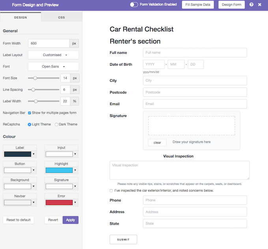Close the Form Design and Preview panel
This screenshot has height=249, width=268.
click(x=260, y=5)
